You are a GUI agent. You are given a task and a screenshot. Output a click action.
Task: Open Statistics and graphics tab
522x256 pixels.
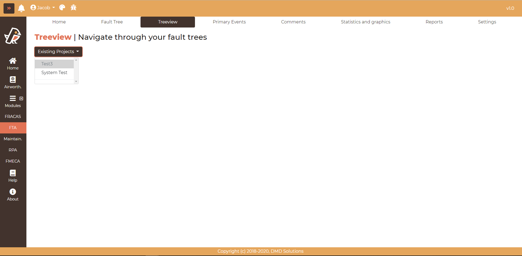click(x=365, y=22)
